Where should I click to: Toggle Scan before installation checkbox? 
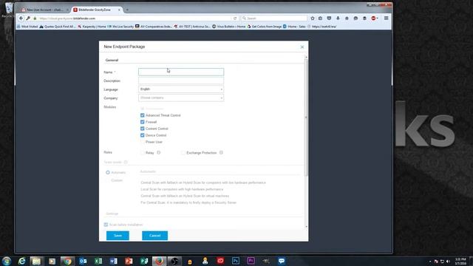106,225
